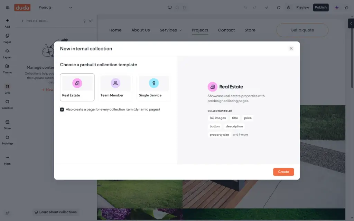Close the Collections side panel
The height and width of the screenshot is (221, 354).
(x=90, y=21)
